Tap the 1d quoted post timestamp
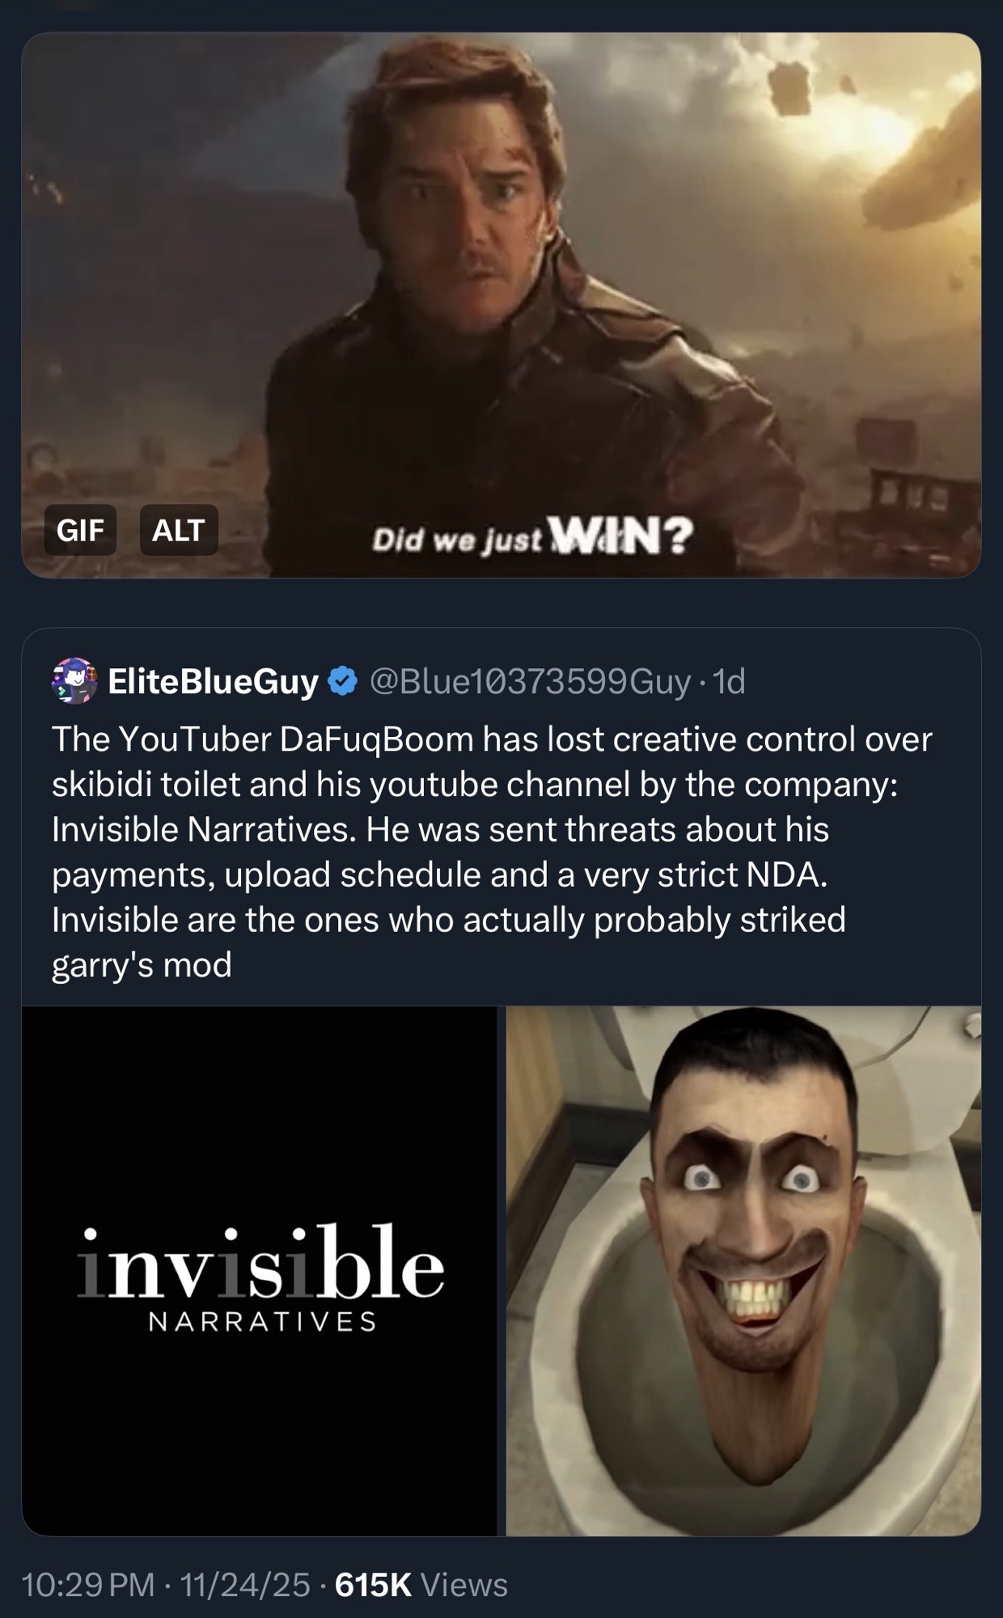The height and width of the screenshot is (1618, 1003). pos(728,682)
